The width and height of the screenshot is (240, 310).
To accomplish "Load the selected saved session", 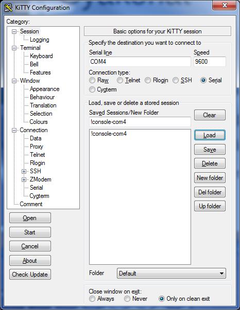I will coord(210,135).
